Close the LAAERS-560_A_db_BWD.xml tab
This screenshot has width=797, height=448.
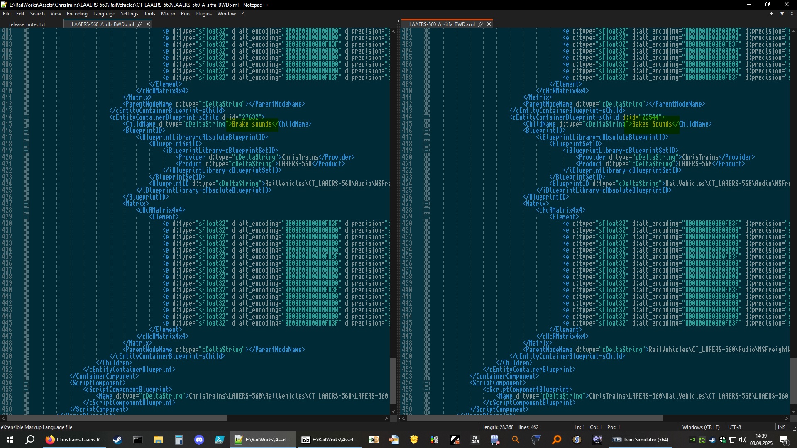(x=148, y=24)
